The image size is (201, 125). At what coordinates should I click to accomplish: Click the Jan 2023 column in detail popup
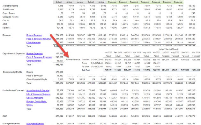(108, 52)
